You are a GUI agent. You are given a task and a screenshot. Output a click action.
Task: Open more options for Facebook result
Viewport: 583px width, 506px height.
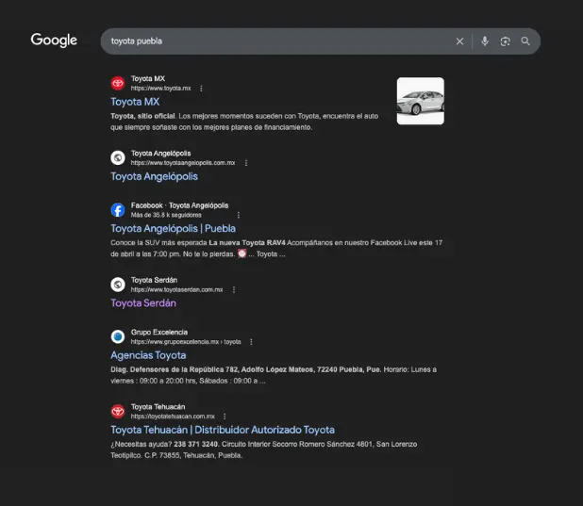pyautogui.click(x=239, y=215)
